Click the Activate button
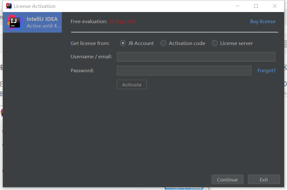287x190 pixels. 132,85
